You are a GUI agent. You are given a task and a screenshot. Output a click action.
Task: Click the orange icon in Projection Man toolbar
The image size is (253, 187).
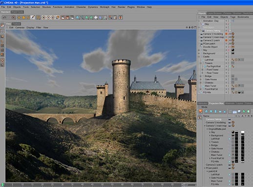(x=201, y=111)
